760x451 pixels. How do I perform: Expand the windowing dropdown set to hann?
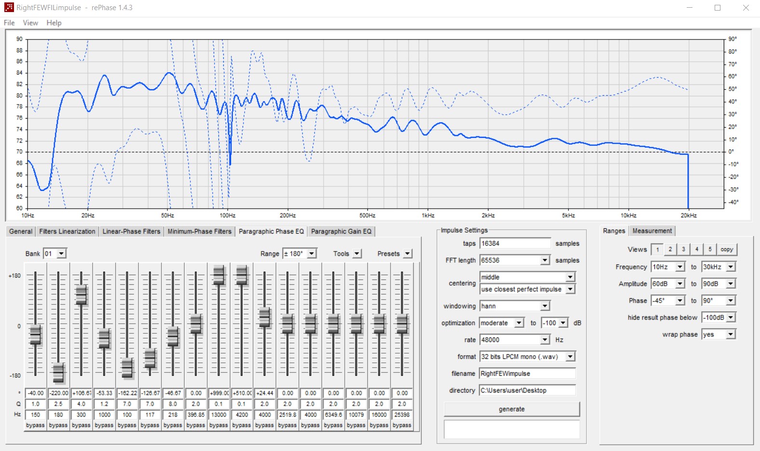[x=544, y=306]
